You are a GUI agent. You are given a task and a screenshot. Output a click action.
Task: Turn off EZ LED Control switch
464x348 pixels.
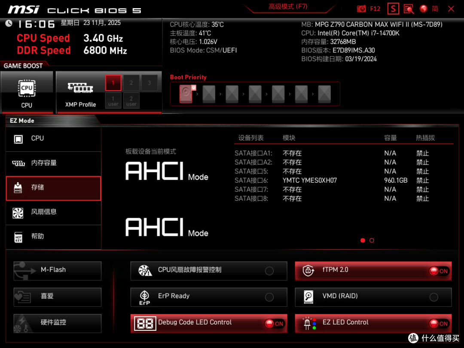point(439,324)
